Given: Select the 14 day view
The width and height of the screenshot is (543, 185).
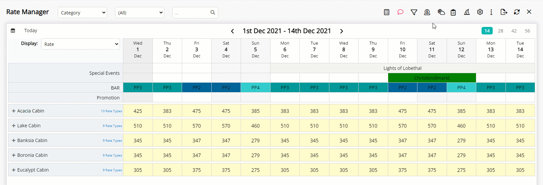Looking at the screenshot, I should point(487,31).
